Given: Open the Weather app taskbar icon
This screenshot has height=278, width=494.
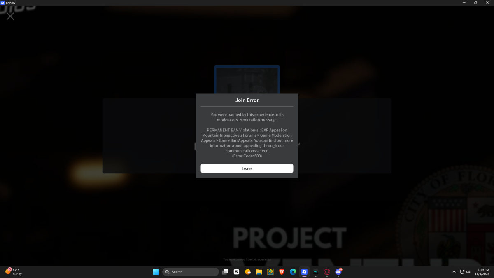Looking at the screenshot, I should pos(248,272).
